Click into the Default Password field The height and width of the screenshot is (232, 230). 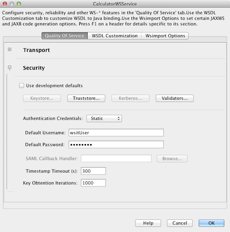[x=116, y=145]
